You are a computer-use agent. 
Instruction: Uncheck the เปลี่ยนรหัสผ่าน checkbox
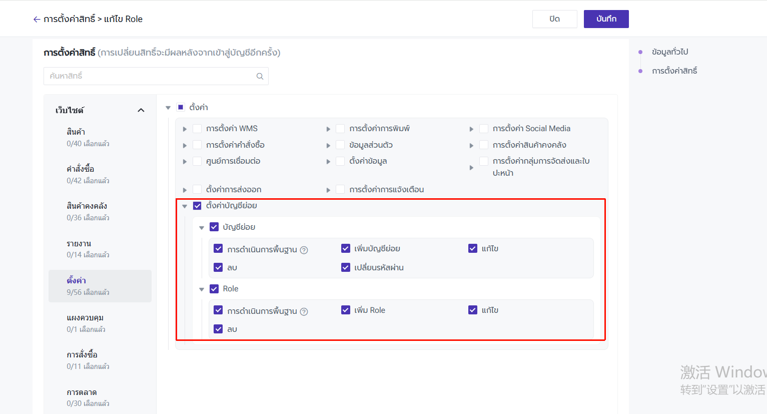coord(346,267)
